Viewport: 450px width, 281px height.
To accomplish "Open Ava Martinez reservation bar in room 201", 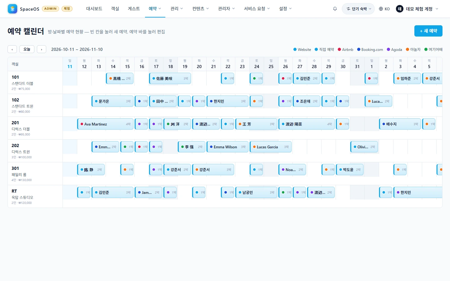I will 105,124.
